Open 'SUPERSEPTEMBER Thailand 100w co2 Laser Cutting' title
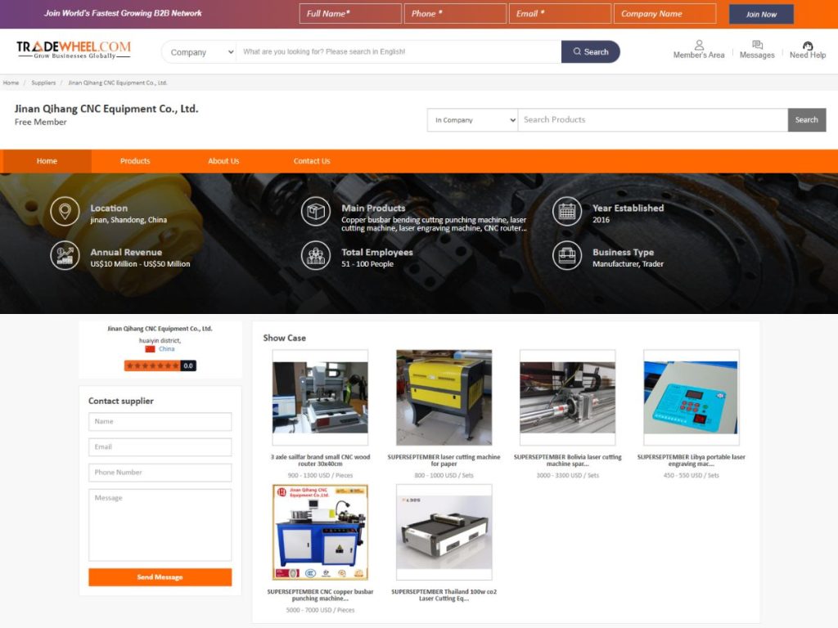 [x=444, y=595]
